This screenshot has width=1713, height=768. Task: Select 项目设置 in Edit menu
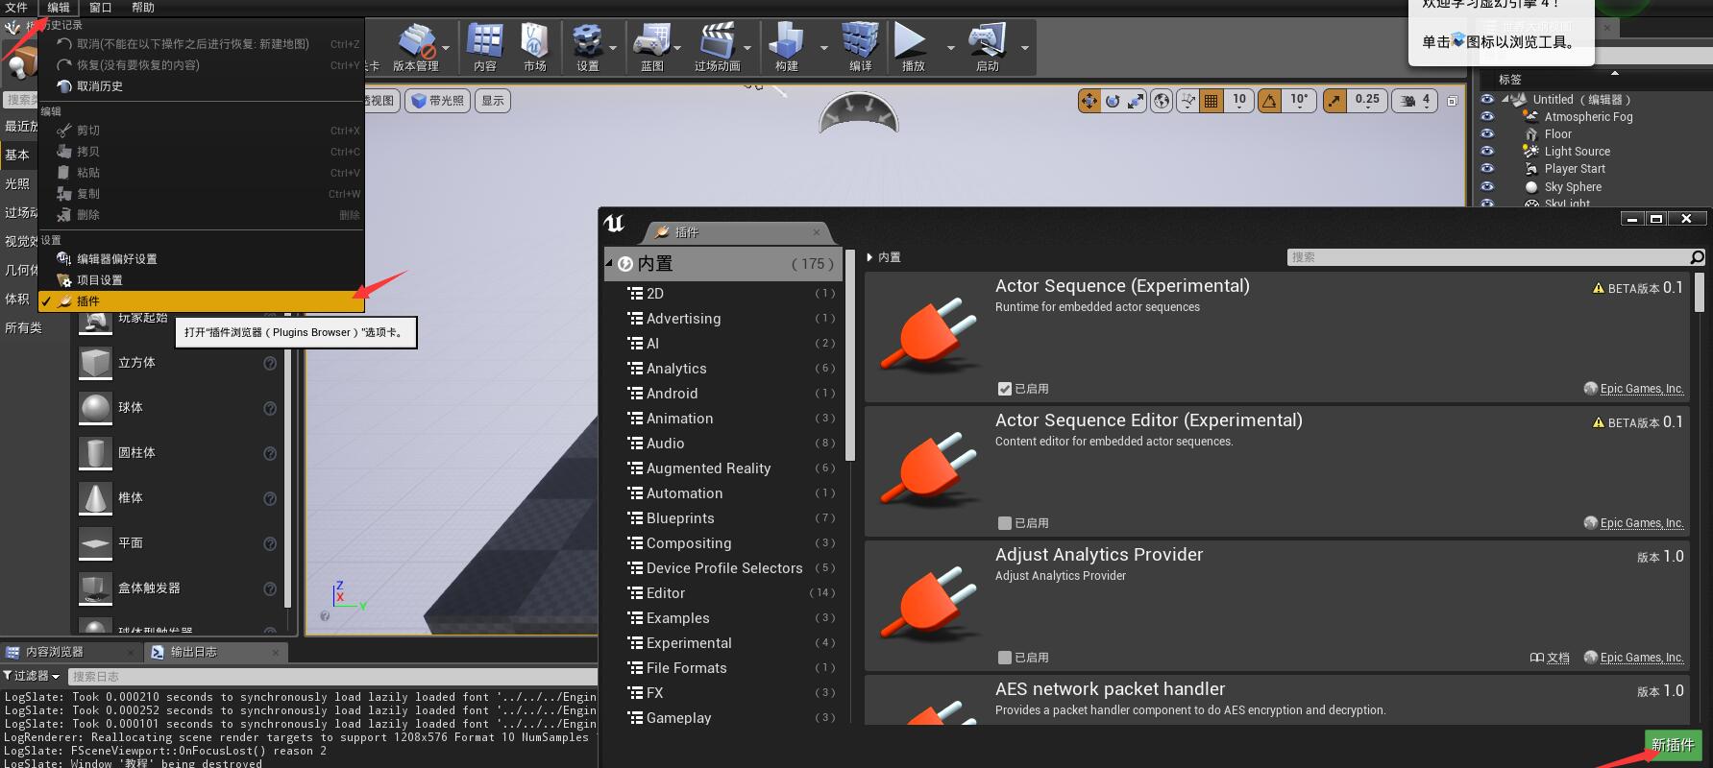point(201,280)
